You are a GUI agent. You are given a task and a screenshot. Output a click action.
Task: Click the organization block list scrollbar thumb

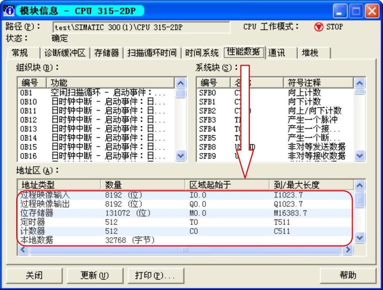point(180,93)
